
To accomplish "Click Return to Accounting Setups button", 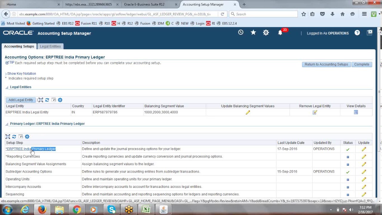I will pyautogui.click(x=326, y=64).
